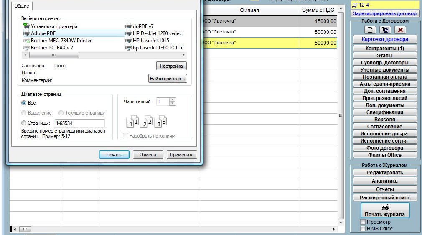This screenshot has height=235, width=422.
Task: Open Доп. документы
Action: coord(385,105)
